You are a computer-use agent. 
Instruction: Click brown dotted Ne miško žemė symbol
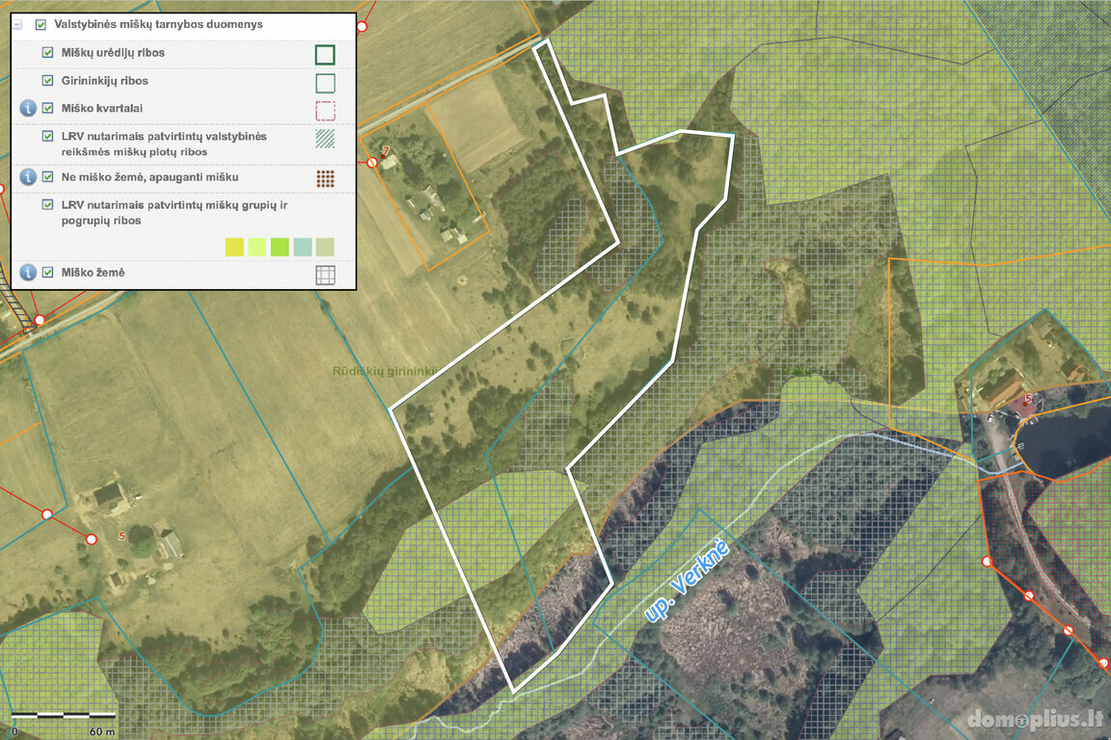tap(325, 178)
